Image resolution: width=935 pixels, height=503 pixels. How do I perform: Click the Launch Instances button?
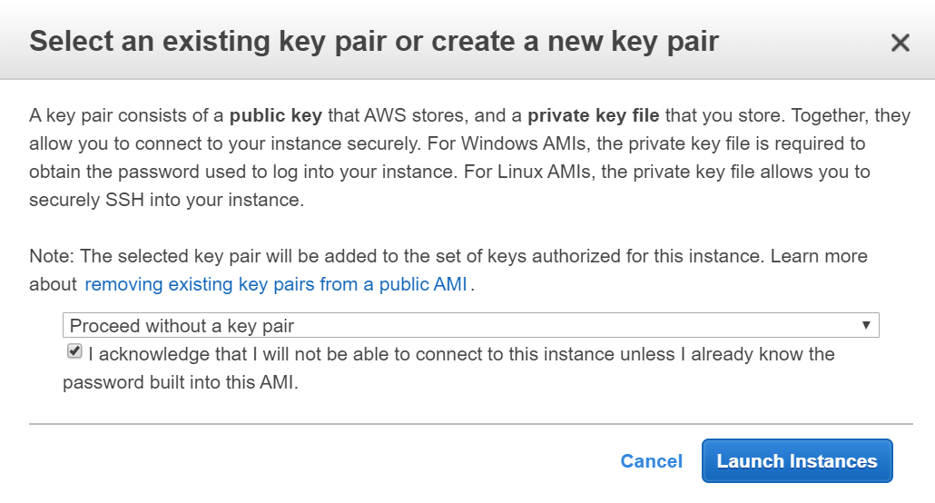(x=796, y=461)
